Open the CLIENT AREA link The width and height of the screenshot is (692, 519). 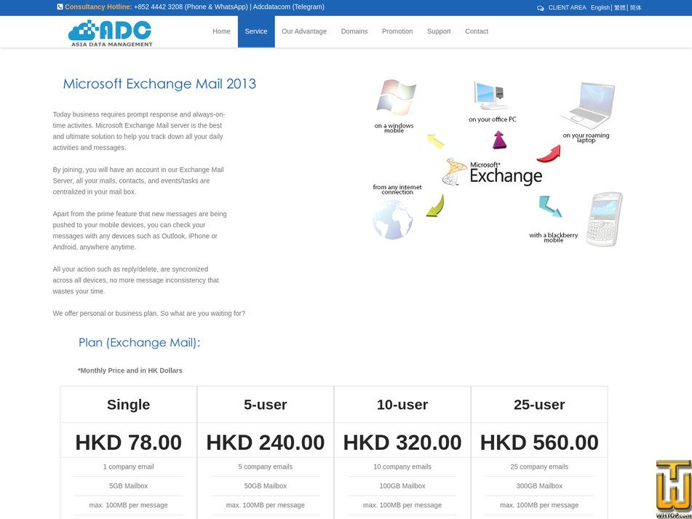point(567,7)
